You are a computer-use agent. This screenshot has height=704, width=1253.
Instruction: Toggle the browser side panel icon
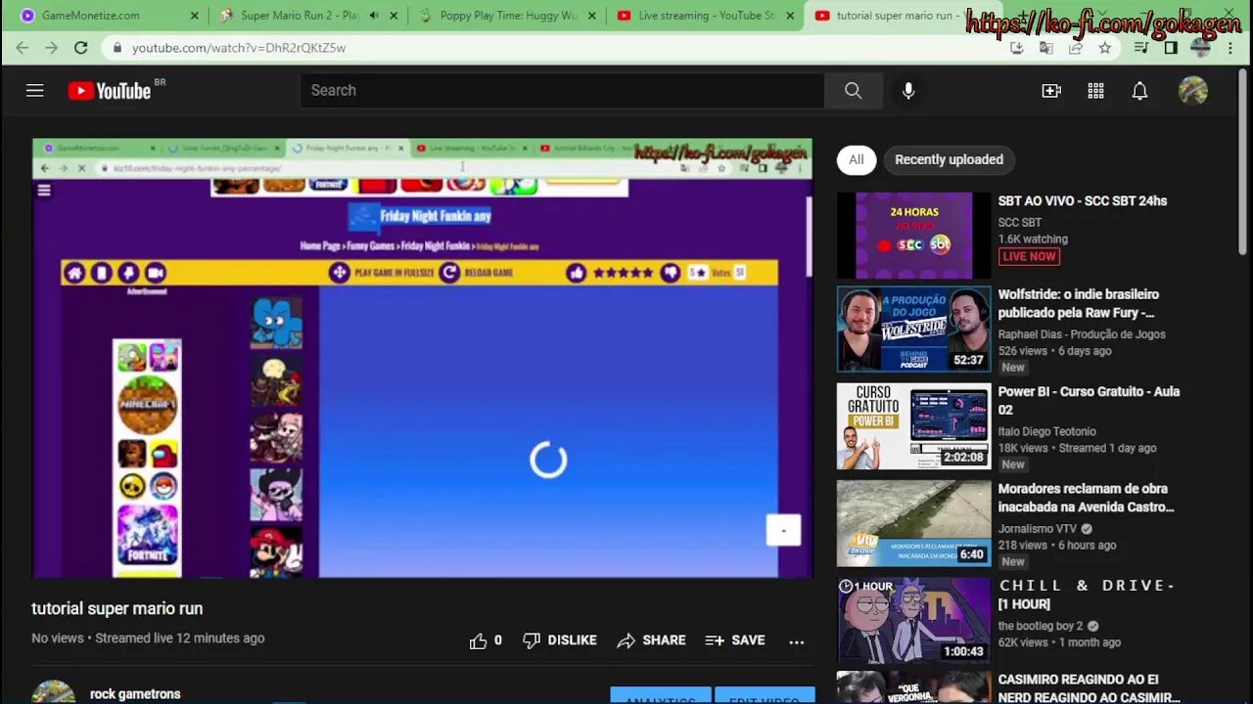tap(1171, 47)
